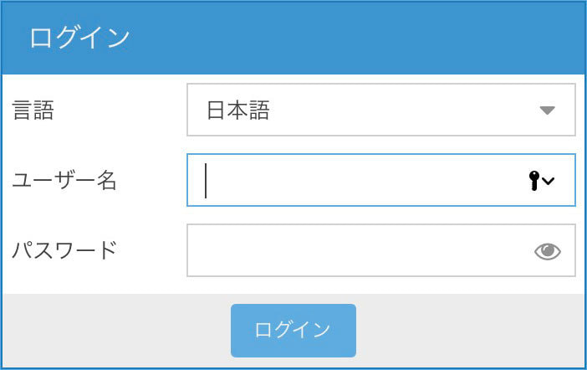The image size is (587, 370).
Task: Click the blue header bar background
Action: point(355,38)
